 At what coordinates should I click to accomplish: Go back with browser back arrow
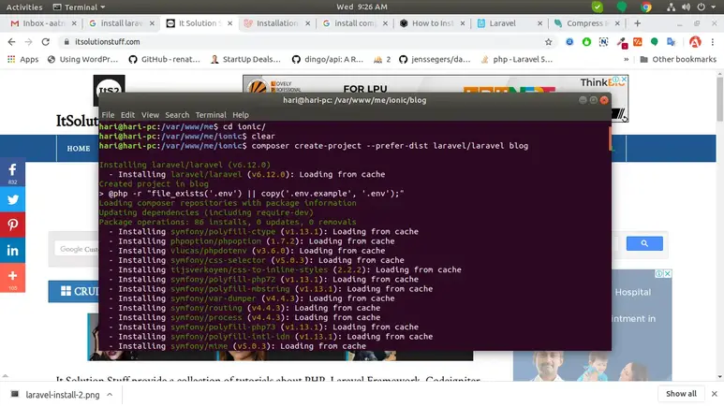pos(11,42)
